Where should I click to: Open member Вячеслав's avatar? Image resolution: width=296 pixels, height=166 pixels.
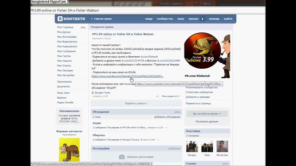click(x=222, y=146)
